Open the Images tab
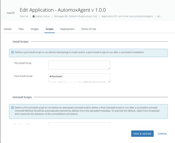Viewport: 175px width, 143px height. click(x=35, y=29)
